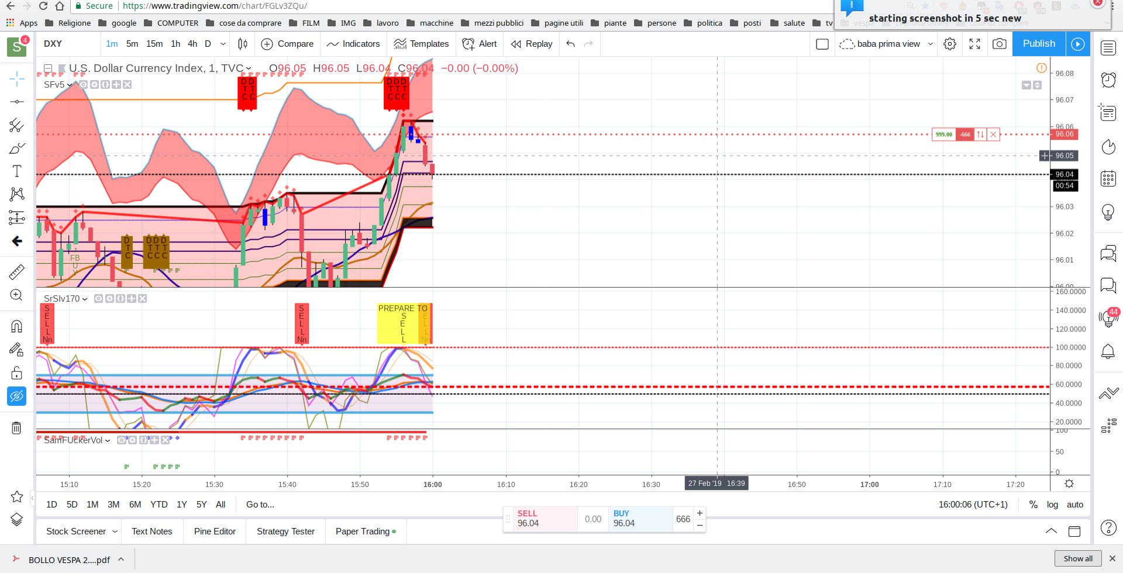The height and width of the screenshot is (573, 1123).
Task: Expand the SamFUckerVol indicator dropdown
Action: (108, 441)
